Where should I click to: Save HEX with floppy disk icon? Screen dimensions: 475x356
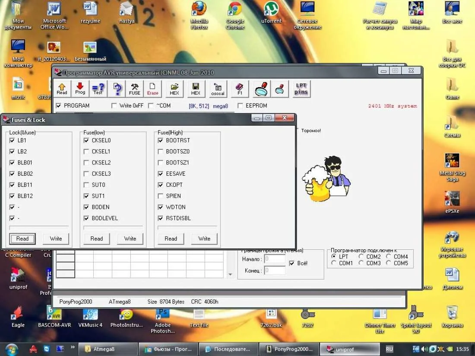pyautogui.click(x=196, y=89)
